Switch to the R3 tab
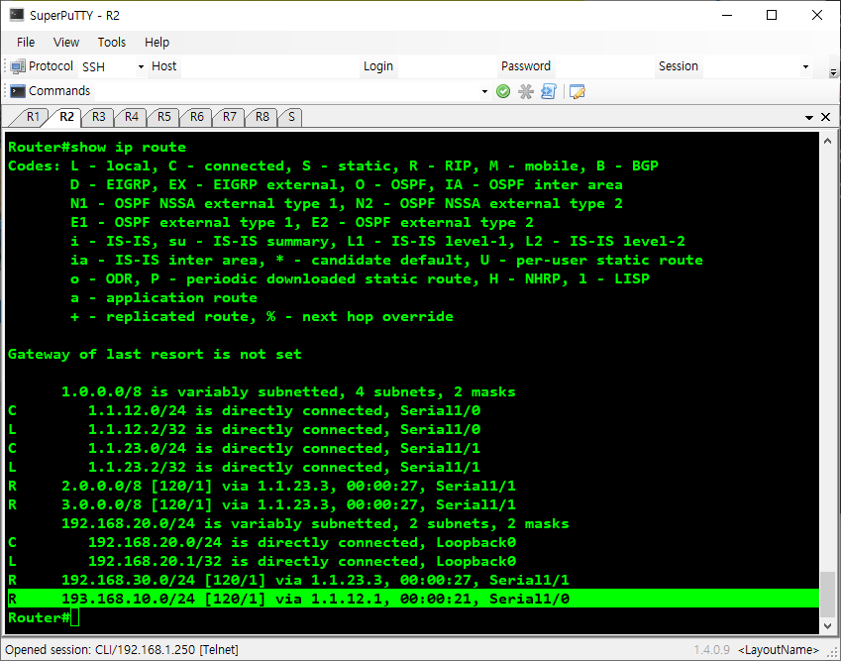This screenshot has height=661, width=841. [99, 117]
